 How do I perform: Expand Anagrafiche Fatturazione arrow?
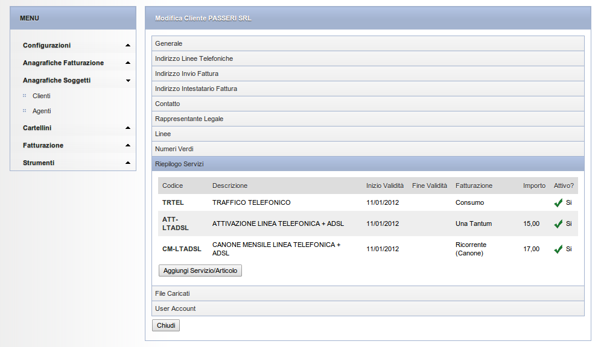click(x=128, y=63)
